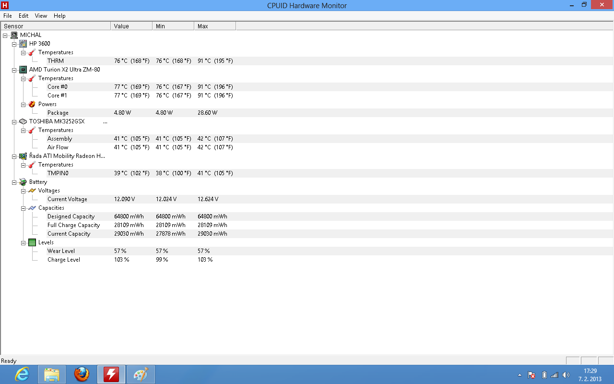Click the Voltages waveform icon

point(32,191)
